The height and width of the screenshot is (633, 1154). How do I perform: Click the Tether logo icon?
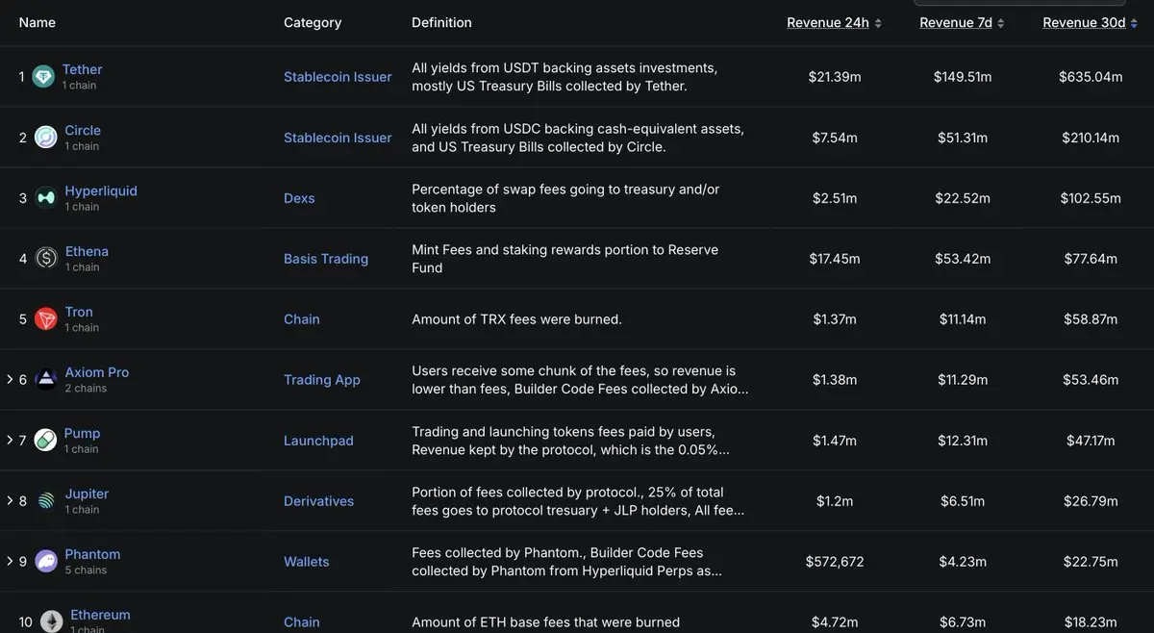(x=43, y=77)
